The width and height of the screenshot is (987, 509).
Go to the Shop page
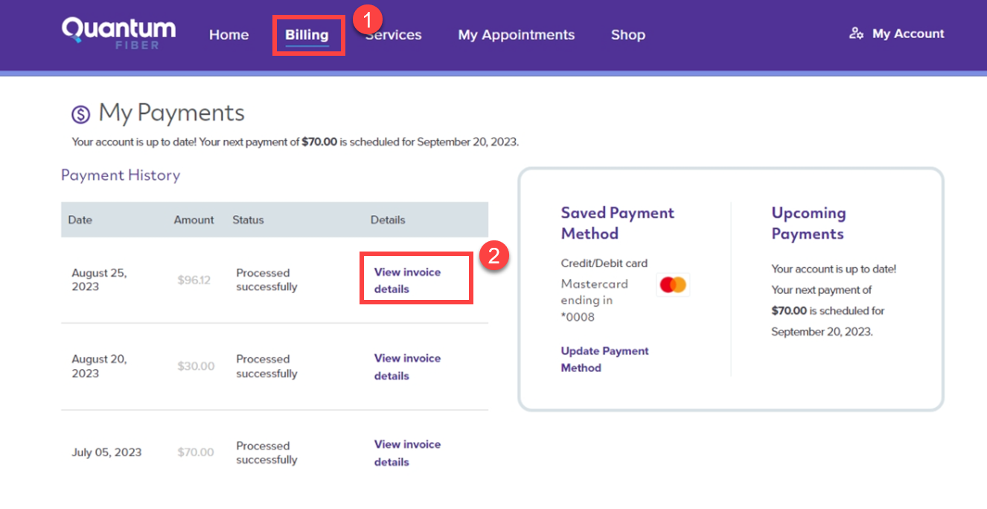(627, 34)
